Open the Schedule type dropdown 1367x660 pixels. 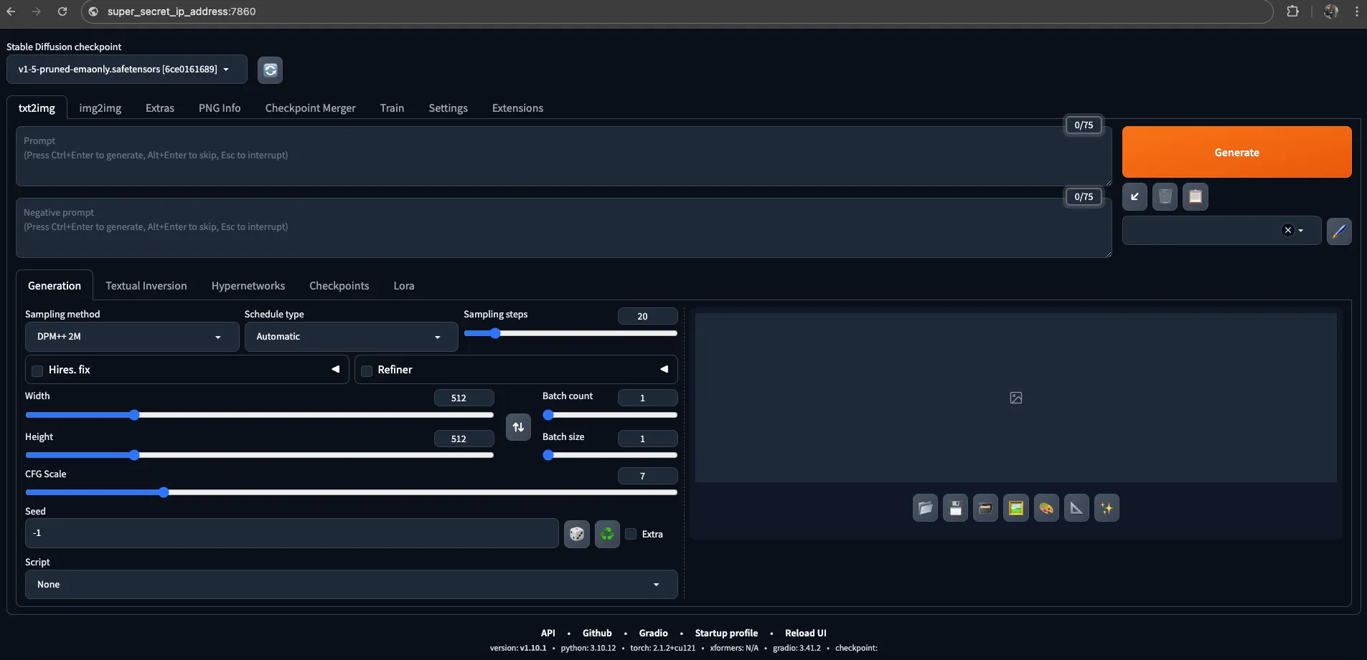(x=350, y=336)
